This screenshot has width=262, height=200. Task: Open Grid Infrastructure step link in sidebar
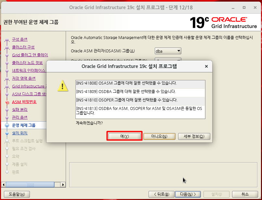(29, 86)
